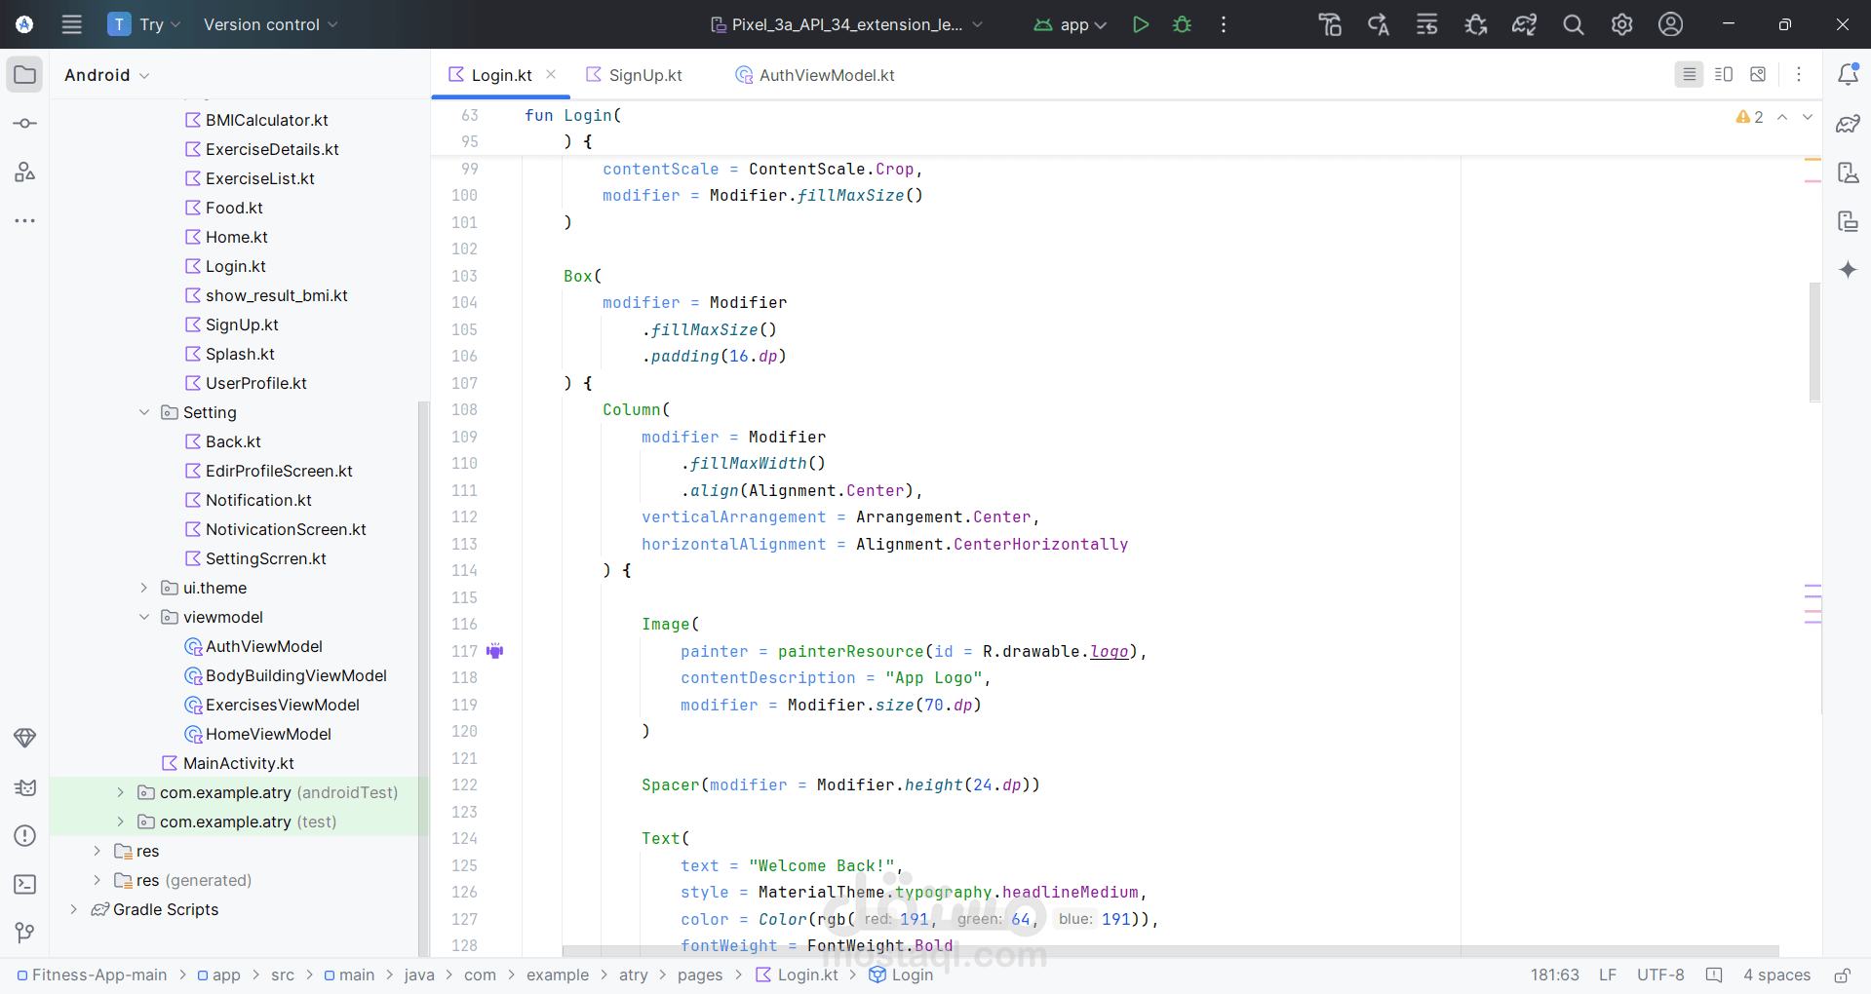
Task: Collapse the Setting folder
Action: tap(144, 412)
